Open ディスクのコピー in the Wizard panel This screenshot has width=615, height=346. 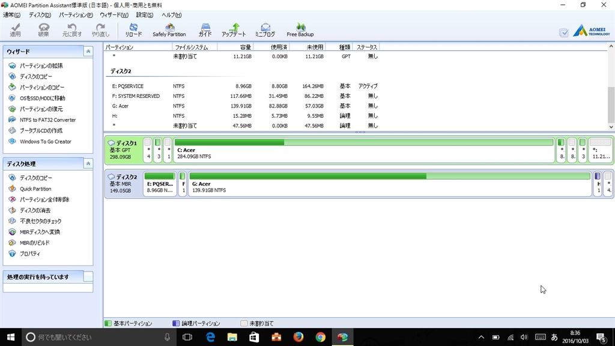point(35,76)
